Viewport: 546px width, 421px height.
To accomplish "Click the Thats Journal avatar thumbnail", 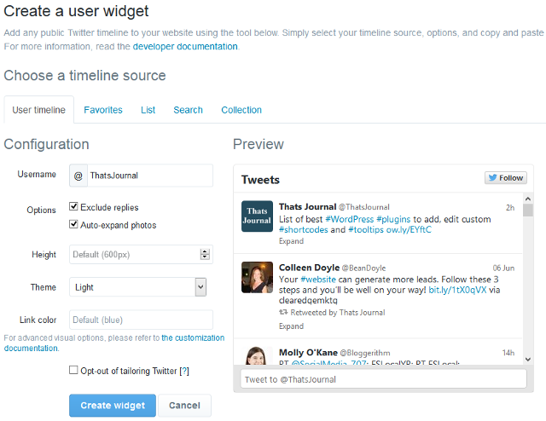I will (x=257, y=216).
